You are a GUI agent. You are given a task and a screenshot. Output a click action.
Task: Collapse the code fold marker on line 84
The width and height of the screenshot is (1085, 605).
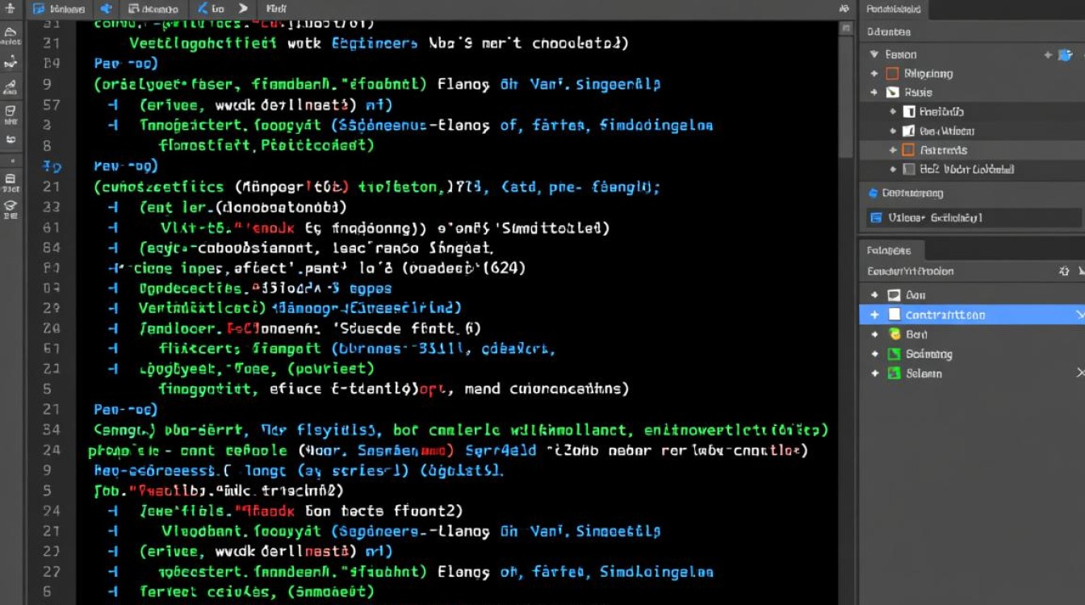(x=112, y=248)
